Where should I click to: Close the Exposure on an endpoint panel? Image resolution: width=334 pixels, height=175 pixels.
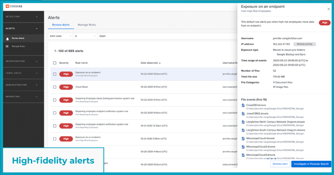coord(329,9)
